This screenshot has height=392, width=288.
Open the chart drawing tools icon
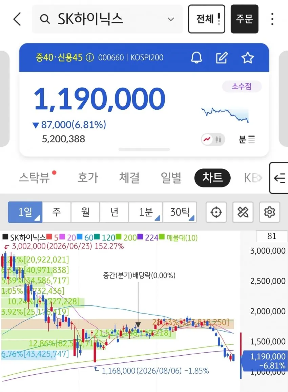243,212
